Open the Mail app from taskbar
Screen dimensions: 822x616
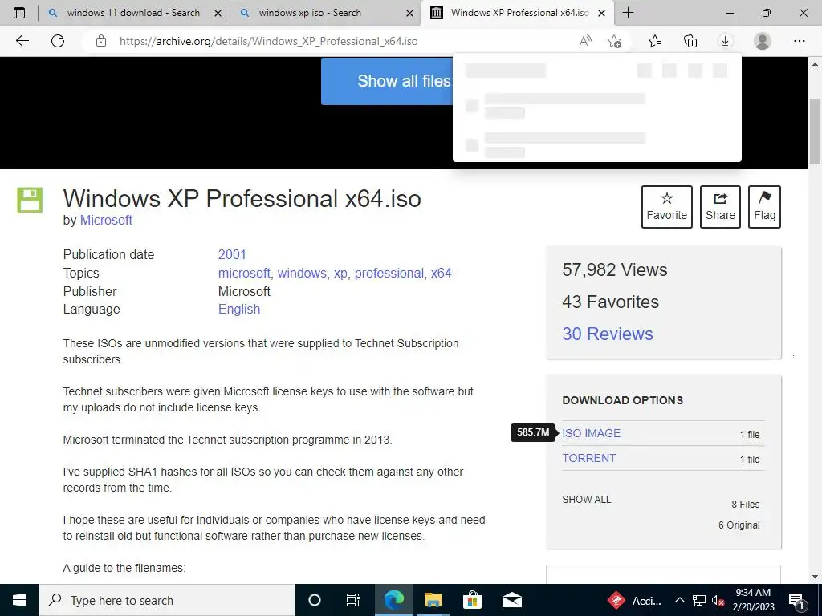click(511, 600)
